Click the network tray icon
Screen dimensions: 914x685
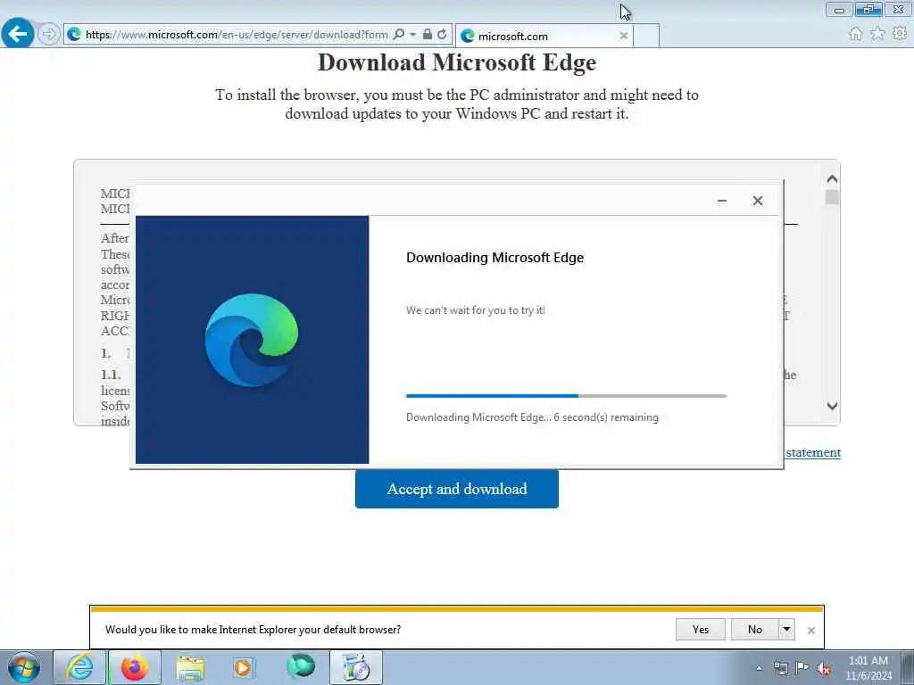click(780, 669)
